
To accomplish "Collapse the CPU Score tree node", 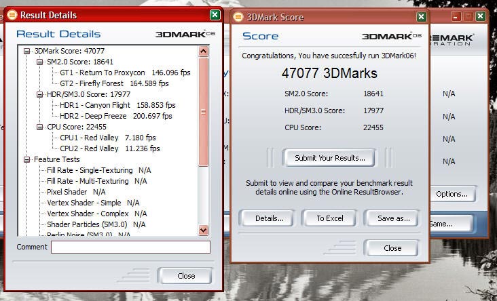I will click(x=39, y=127).
